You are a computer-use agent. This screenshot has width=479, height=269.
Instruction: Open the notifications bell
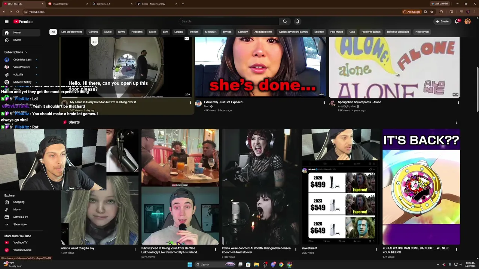click(x=457, y=21)
